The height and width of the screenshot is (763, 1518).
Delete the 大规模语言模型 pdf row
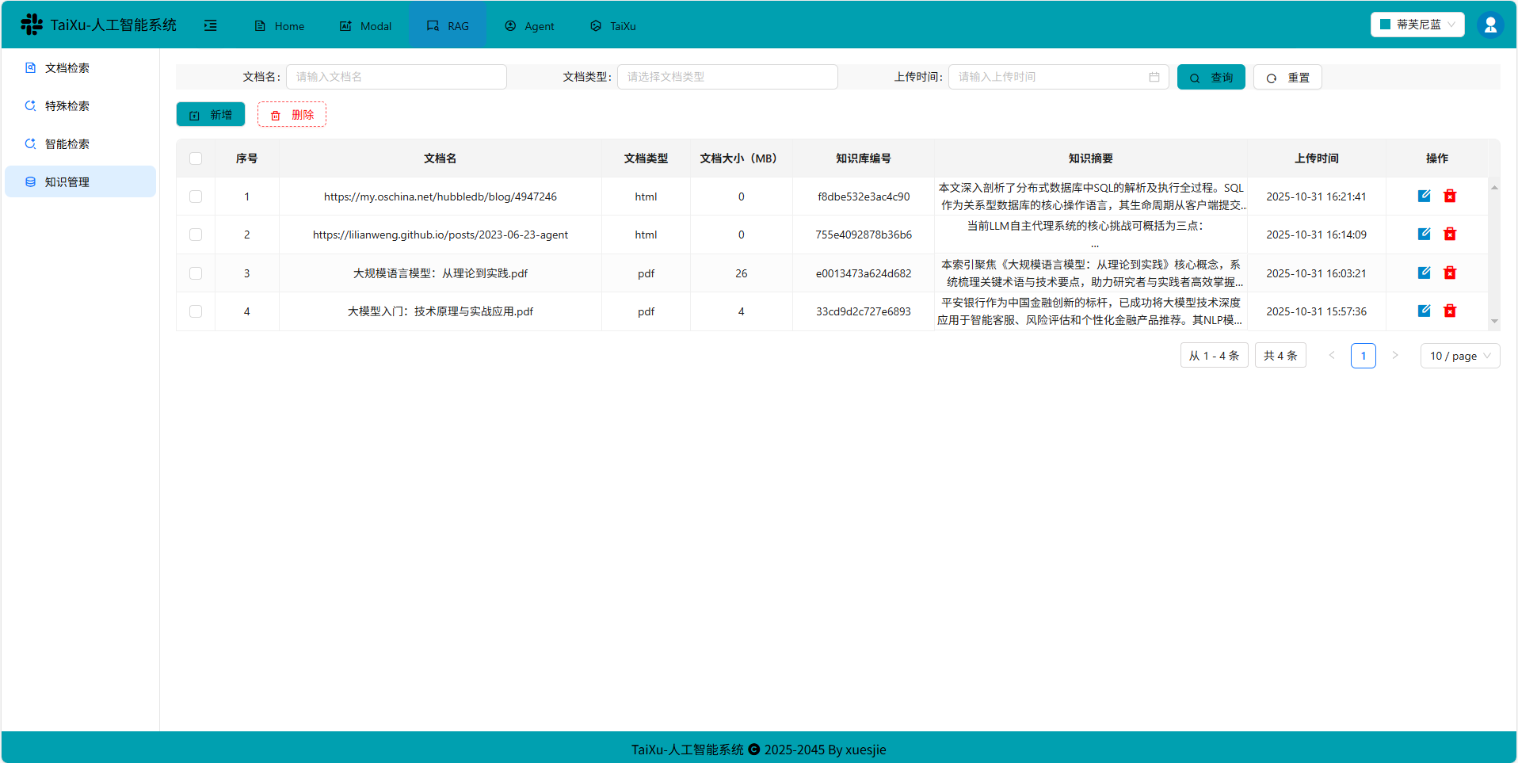(1450, 273)
